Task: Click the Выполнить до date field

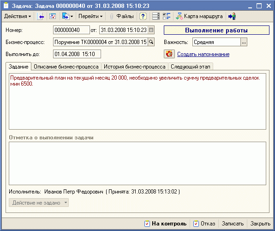Action: click(77, 54)
